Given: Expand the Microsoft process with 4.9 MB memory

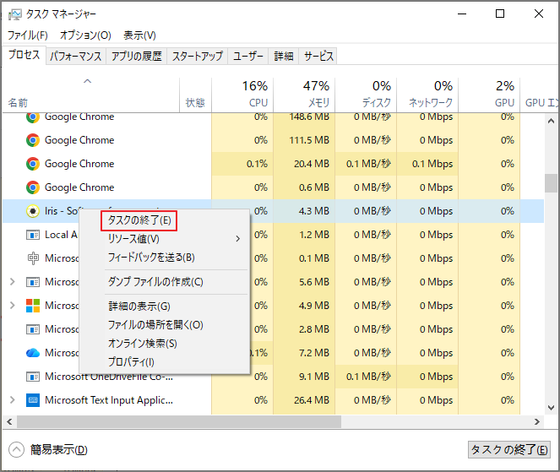Looking at the screenshot, I should tap(13, 306).
